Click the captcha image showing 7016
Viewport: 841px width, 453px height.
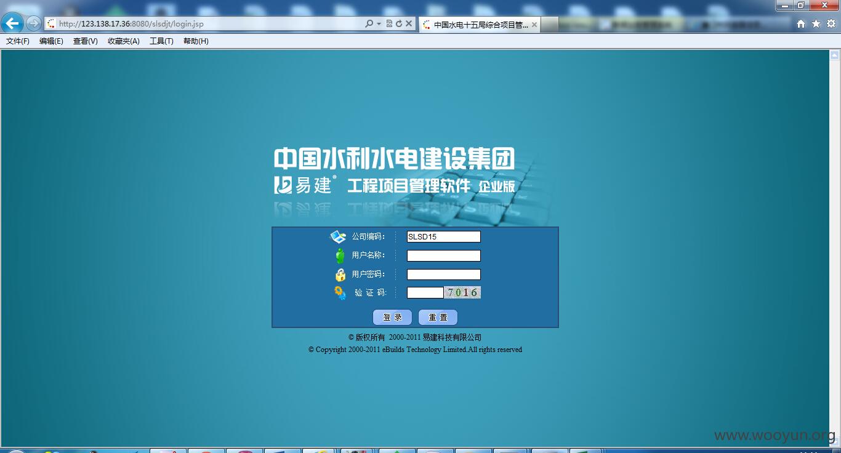[463, 292]
